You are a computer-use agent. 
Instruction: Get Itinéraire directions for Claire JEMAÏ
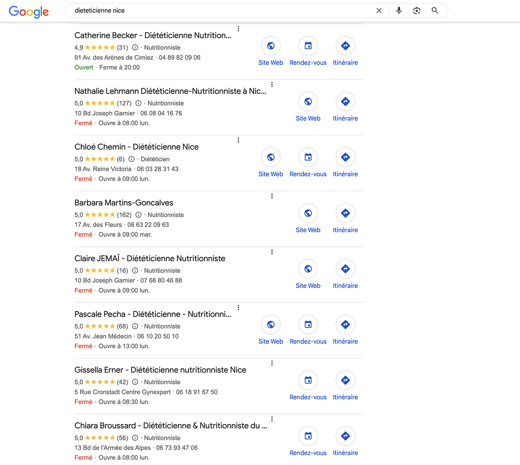tap(345, 269)
